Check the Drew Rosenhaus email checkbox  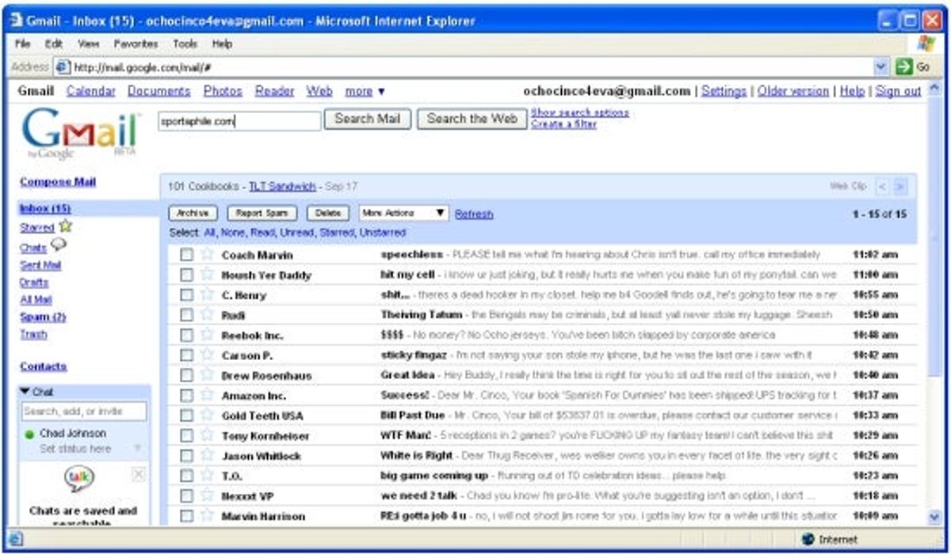point(186,375)
